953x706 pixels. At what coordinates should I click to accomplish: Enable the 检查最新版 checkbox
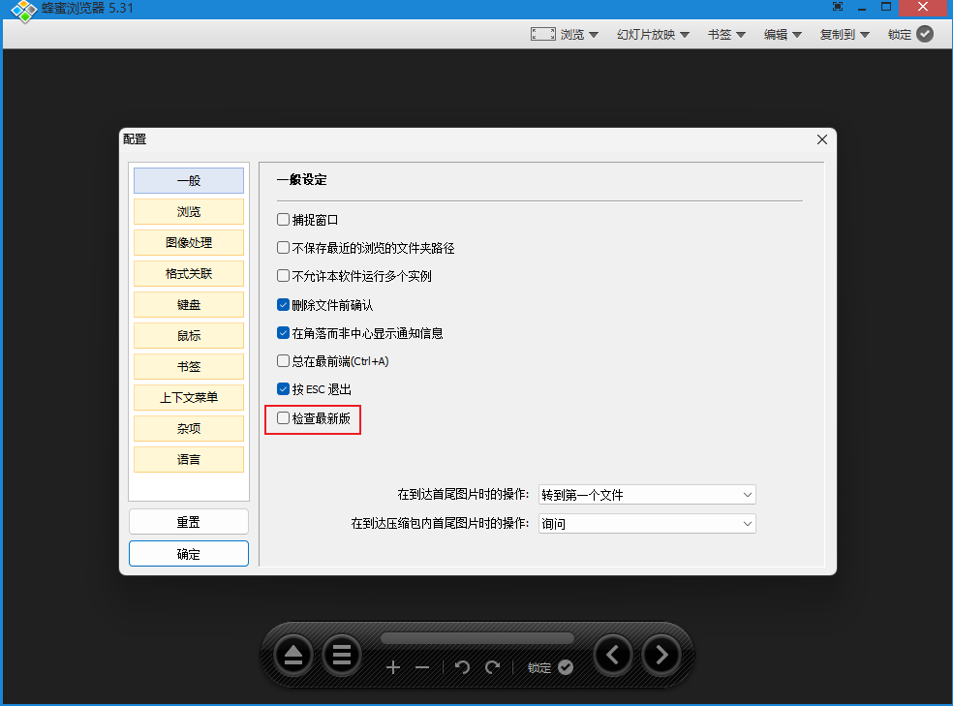pos(284,418)
